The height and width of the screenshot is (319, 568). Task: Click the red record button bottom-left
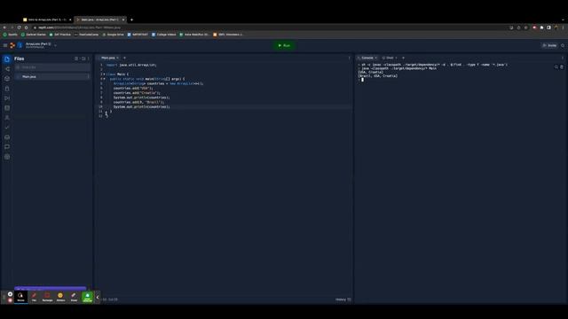[10, 300]
